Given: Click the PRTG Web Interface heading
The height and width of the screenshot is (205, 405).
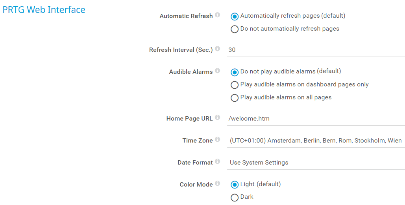Looking at the screenshot, I should click(44, 10).
